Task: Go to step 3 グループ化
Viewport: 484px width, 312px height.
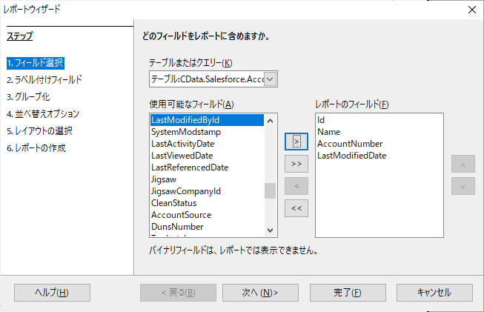Action: [28, 96]
